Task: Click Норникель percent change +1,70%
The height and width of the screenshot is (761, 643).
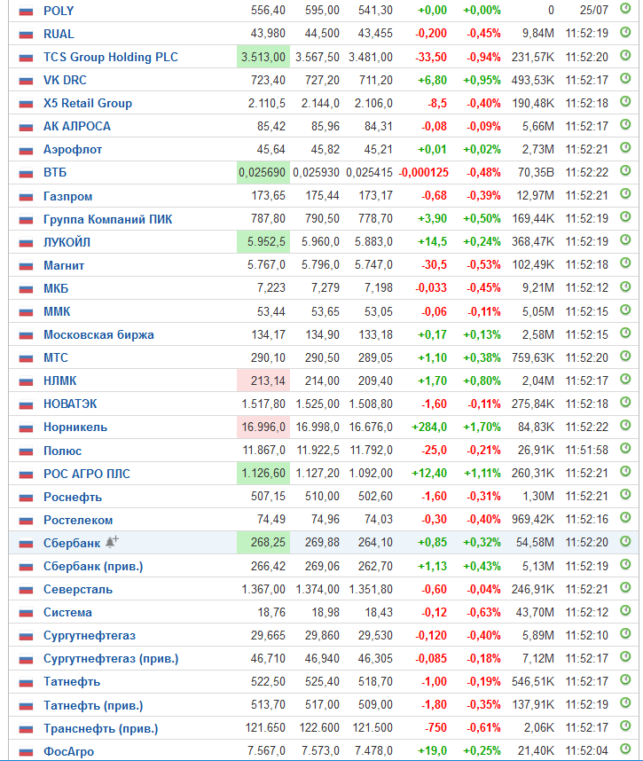Action: 482,428
